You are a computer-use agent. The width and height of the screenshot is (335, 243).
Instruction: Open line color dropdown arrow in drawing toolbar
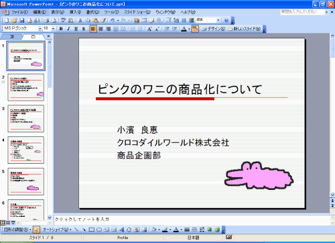170,230
